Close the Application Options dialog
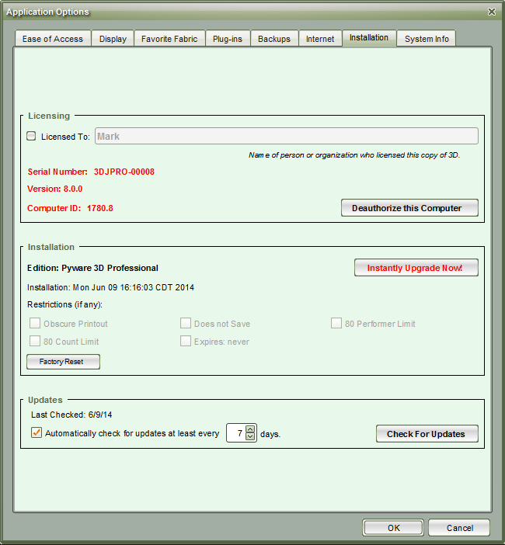 tap(492, 12)
